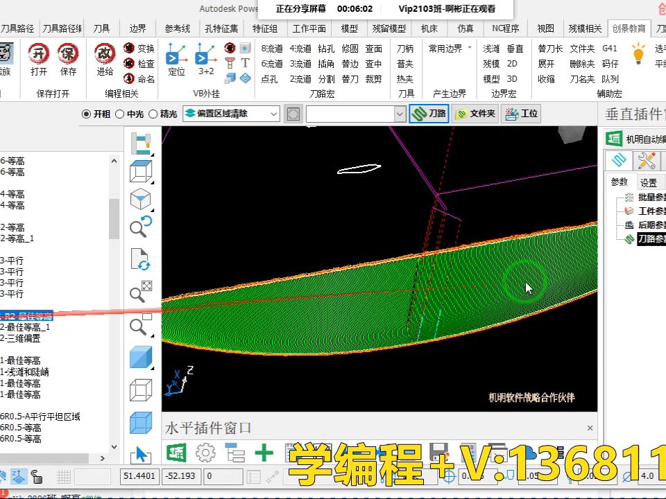Viewport: 666px width, 499px height.
Task: Click the 保存 (save) round icon
Action: coord(68,54)
